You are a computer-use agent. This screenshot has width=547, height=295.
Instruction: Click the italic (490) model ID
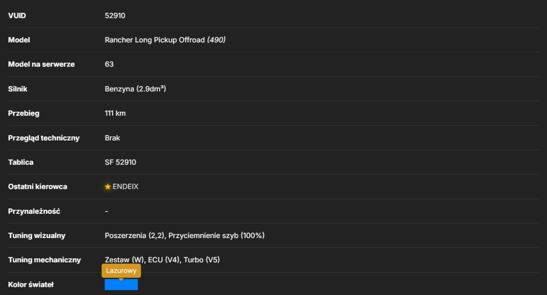pyautogui.click(x=216, y=40)
